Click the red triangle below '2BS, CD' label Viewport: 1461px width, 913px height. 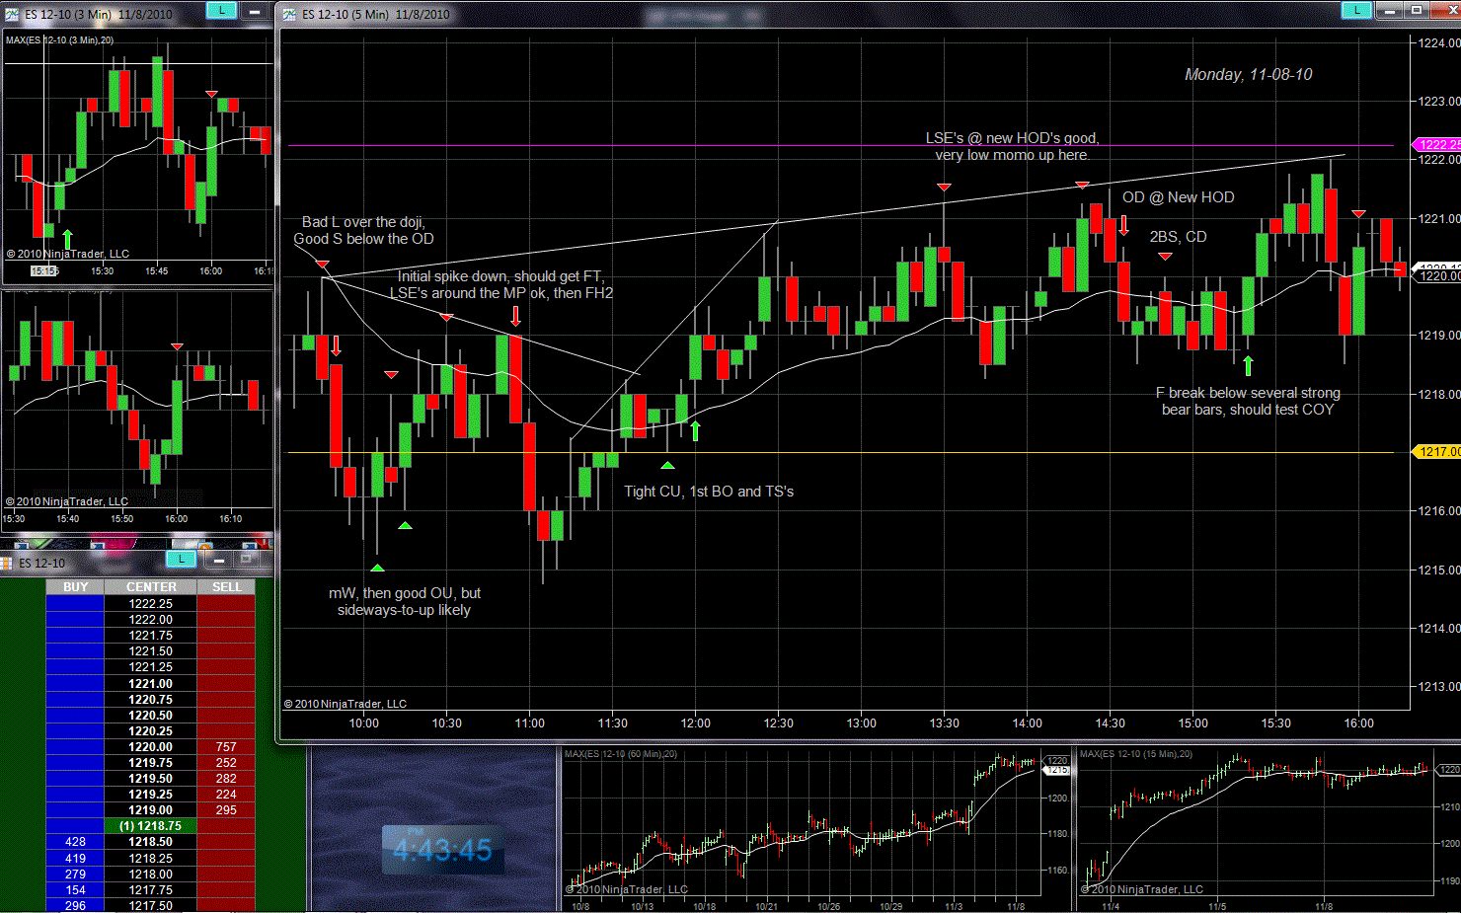pos(1165,257)
